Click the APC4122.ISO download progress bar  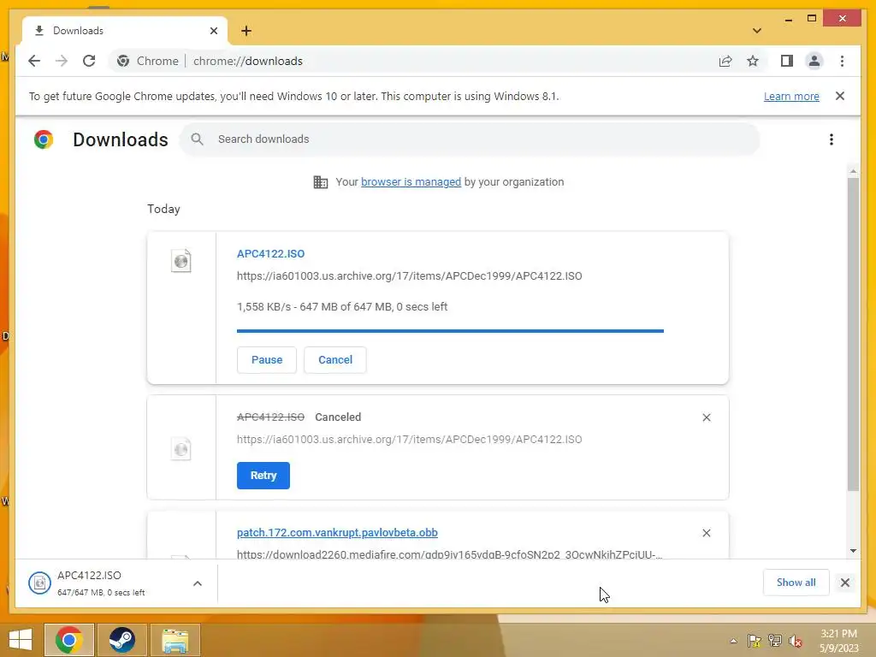pyautogui.click(x=450, y=331)
